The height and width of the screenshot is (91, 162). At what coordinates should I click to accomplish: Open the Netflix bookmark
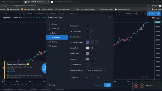[x=76, y=9]
